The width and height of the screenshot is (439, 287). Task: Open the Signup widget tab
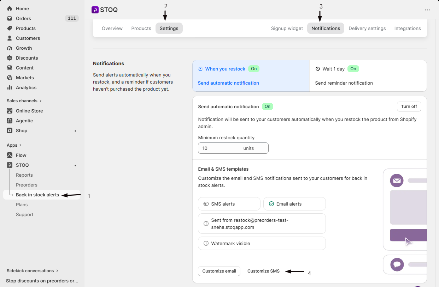click(287, 28)
